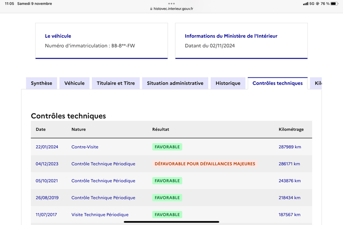Select the Situation administrative tab

(x=175, y=83)
